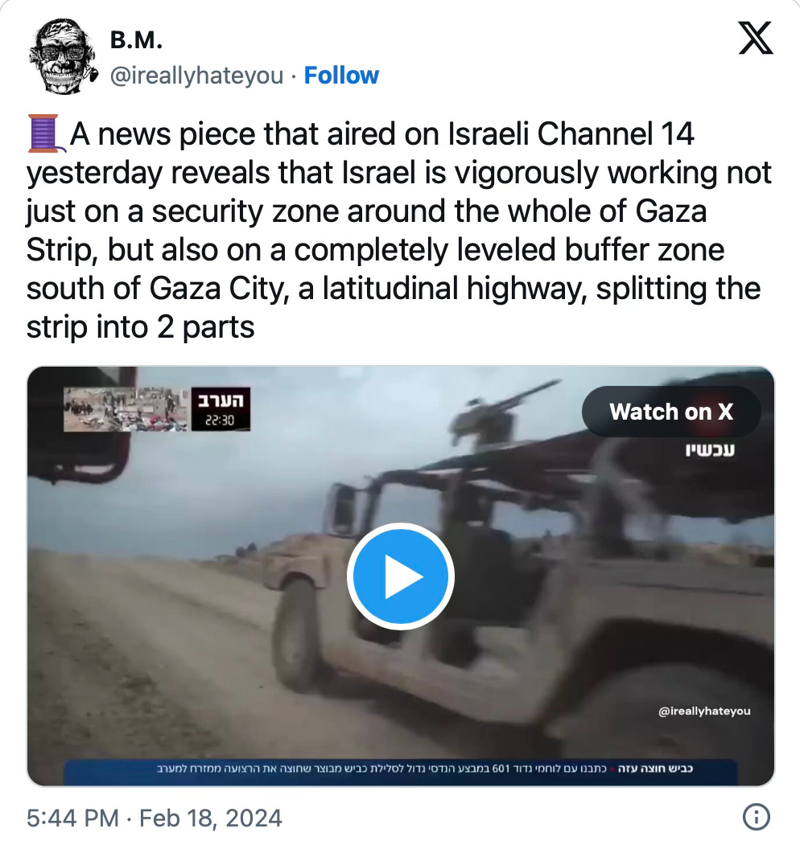
Task: Open the B.M. display name
Action: click(136, 40)
